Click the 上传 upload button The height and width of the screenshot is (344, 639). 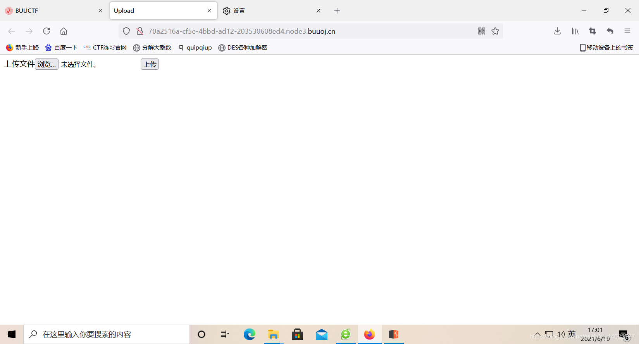150,64
